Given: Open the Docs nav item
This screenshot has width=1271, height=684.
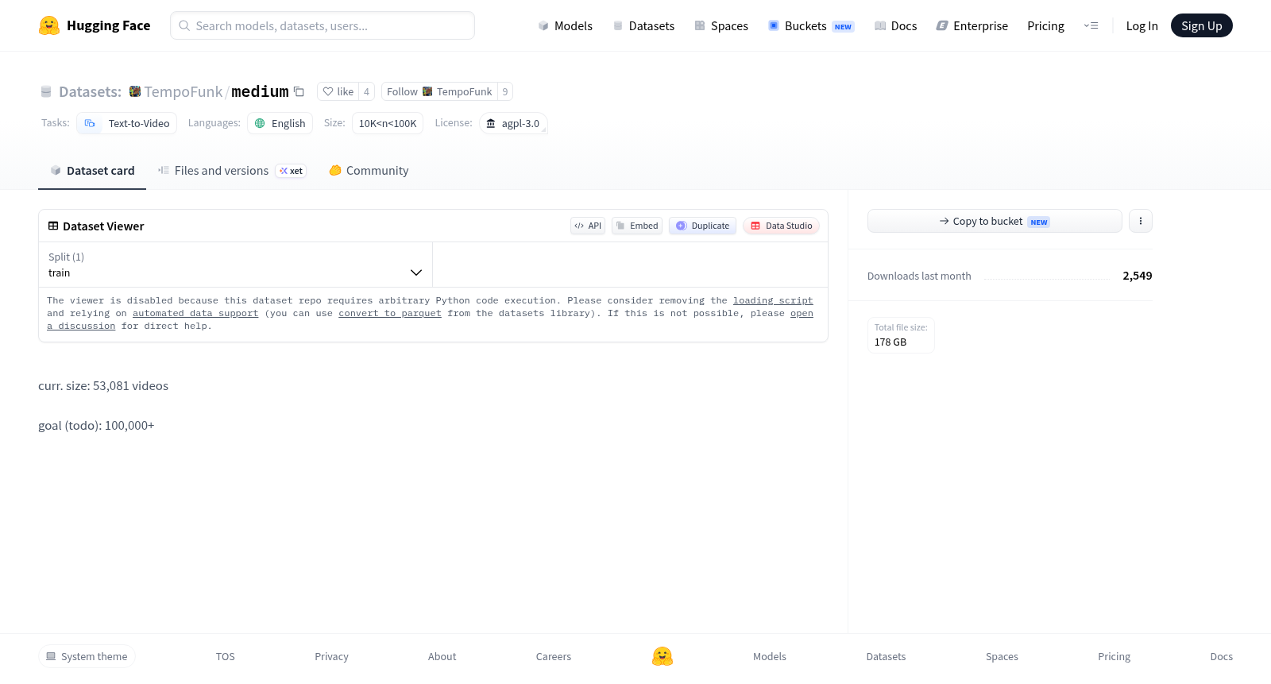Looking at the screenshot, I should pyautogui.click(x=895, y=25).
